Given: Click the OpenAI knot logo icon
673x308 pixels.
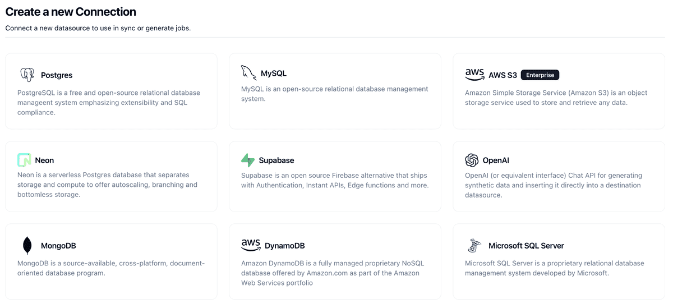Looking at the screenshot, I should 472,160.
